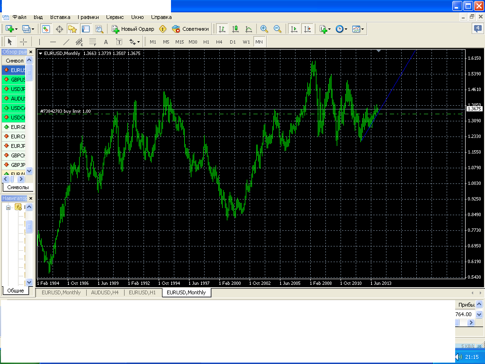Open the Файл menu

pos(19,17)
